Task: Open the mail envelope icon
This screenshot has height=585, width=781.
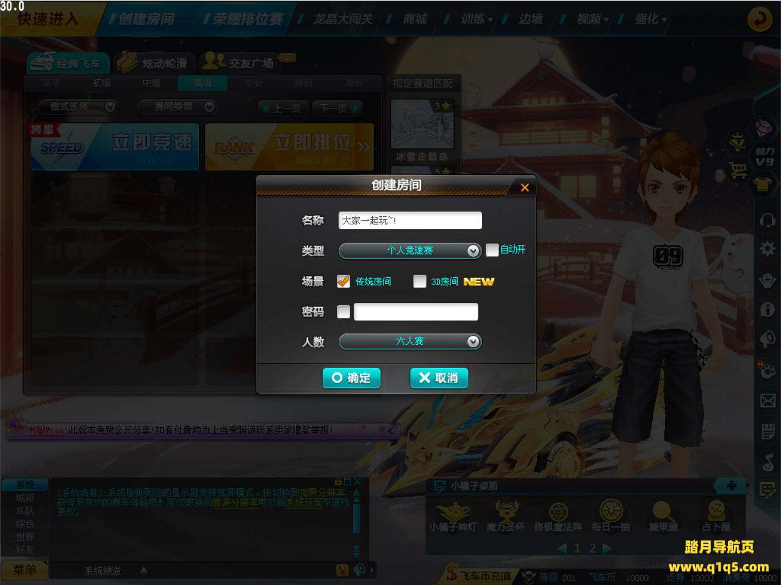Action: tap(768, 400)
